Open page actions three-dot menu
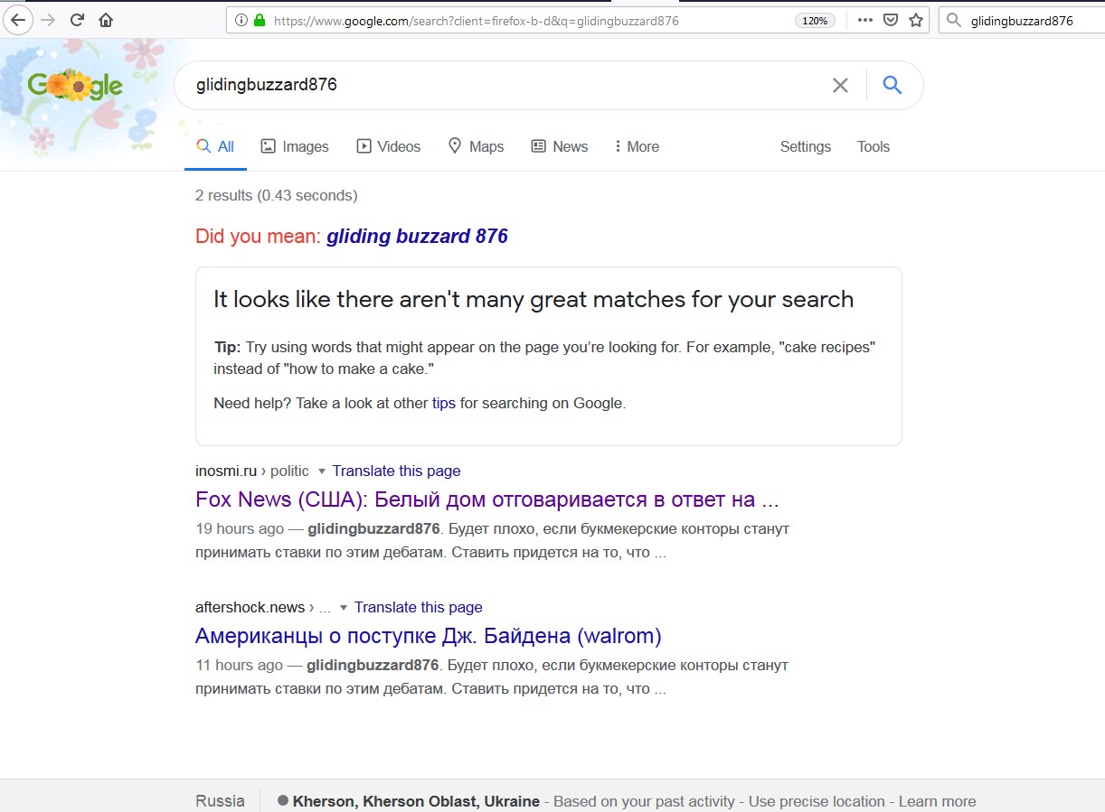1105x812 pixels. tap(865, 20)
